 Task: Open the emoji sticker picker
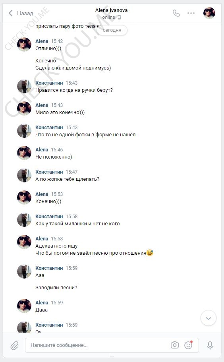point(189,345)
